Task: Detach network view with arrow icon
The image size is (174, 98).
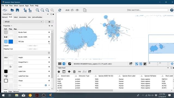Action: 70,64
